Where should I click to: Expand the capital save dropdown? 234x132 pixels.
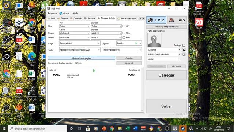180,59
